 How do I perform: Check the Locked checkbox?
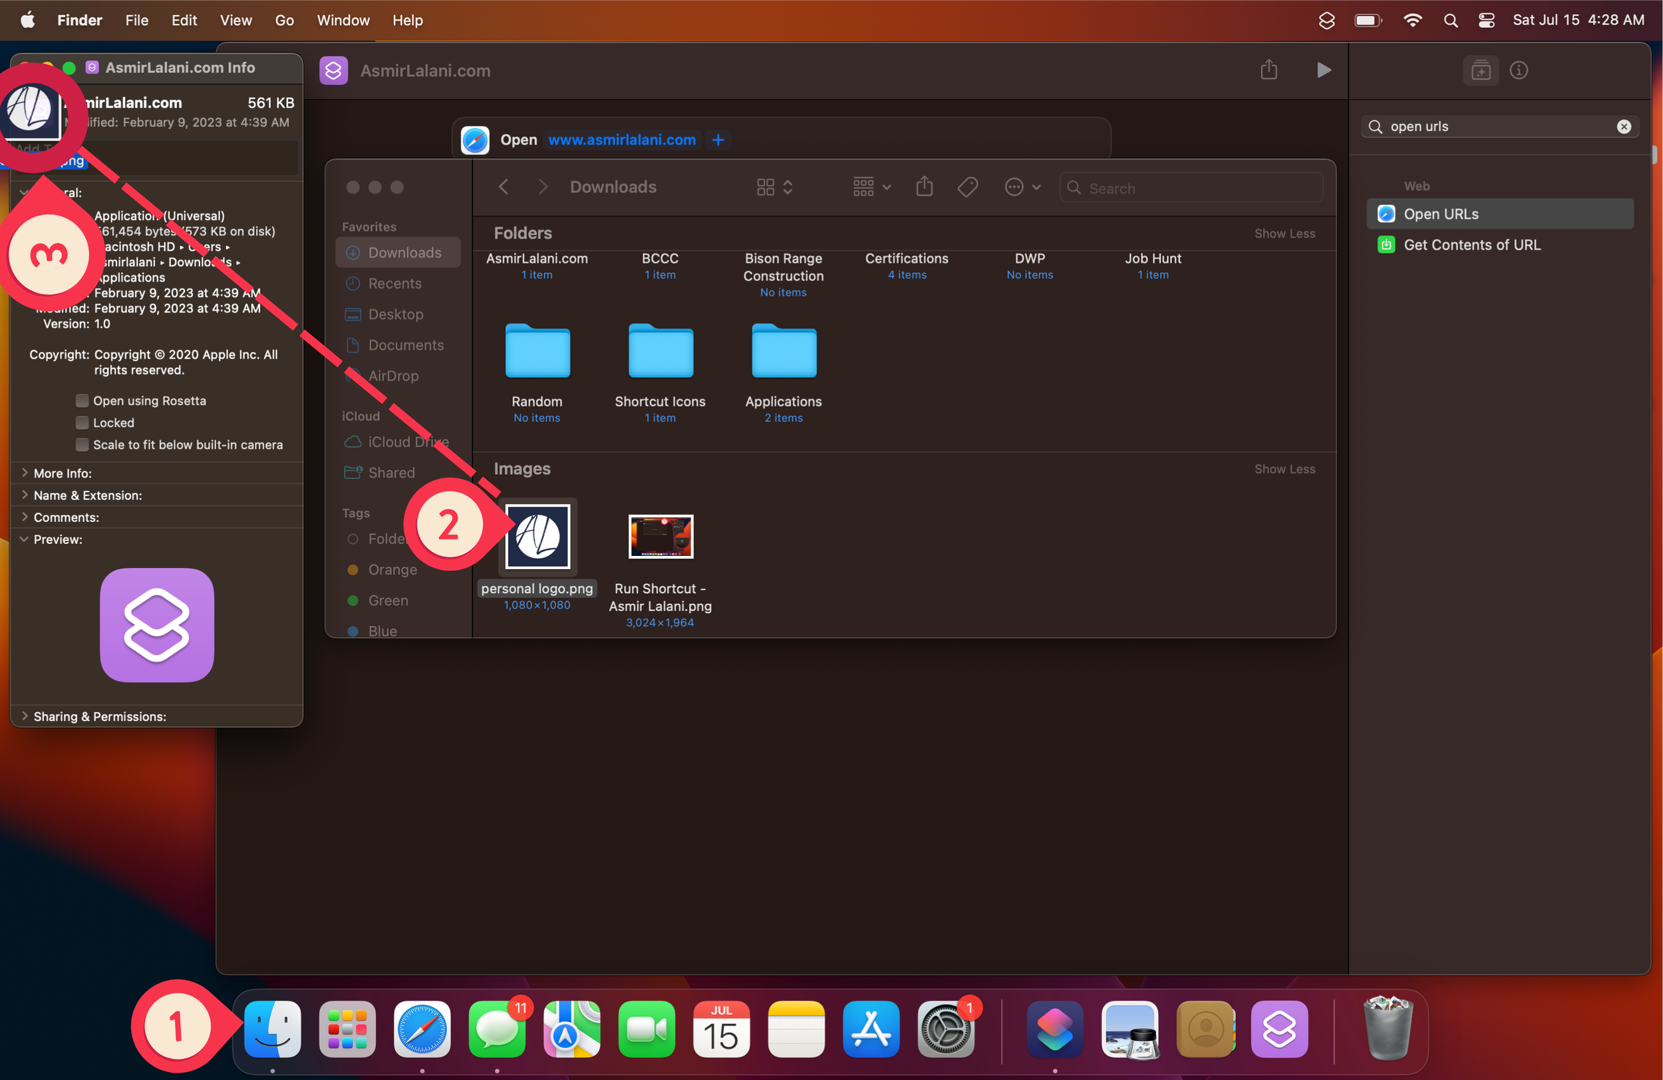click(82, 423)
